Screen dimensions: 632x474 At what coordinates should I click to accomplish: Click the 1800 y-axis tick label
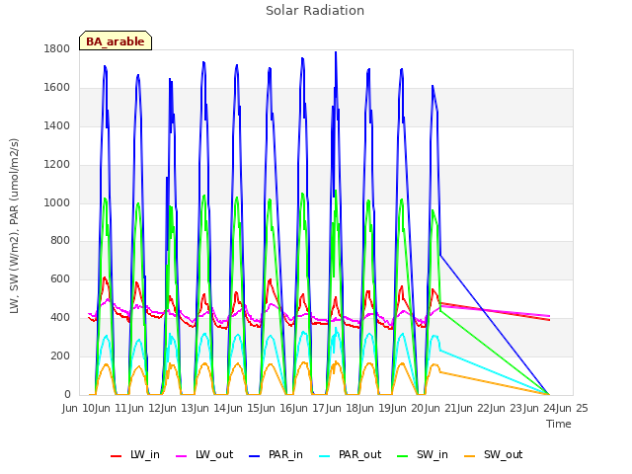point(57,48)
